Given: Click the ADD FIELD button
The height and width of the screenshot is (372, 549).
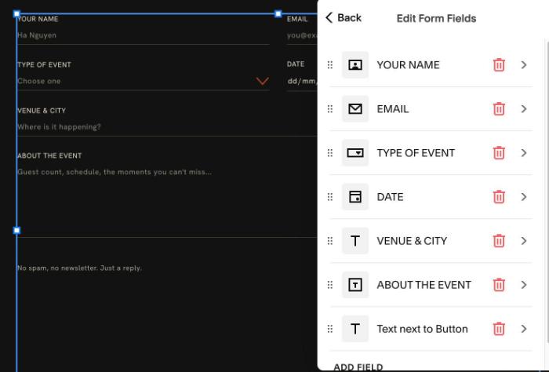Looking at the screenshot, I should tap(358, 367).
